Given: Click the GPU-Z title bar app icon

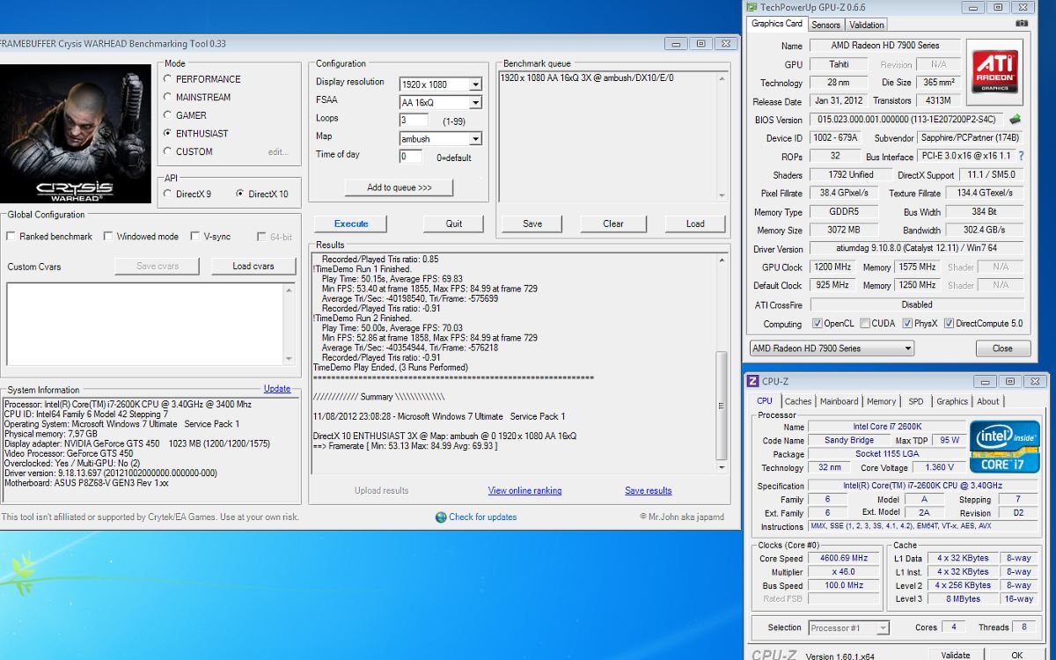Looking at the screenshot, I should (x=752, y=7).
